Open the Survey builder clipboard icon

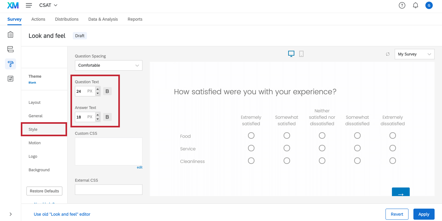point(10,35)
